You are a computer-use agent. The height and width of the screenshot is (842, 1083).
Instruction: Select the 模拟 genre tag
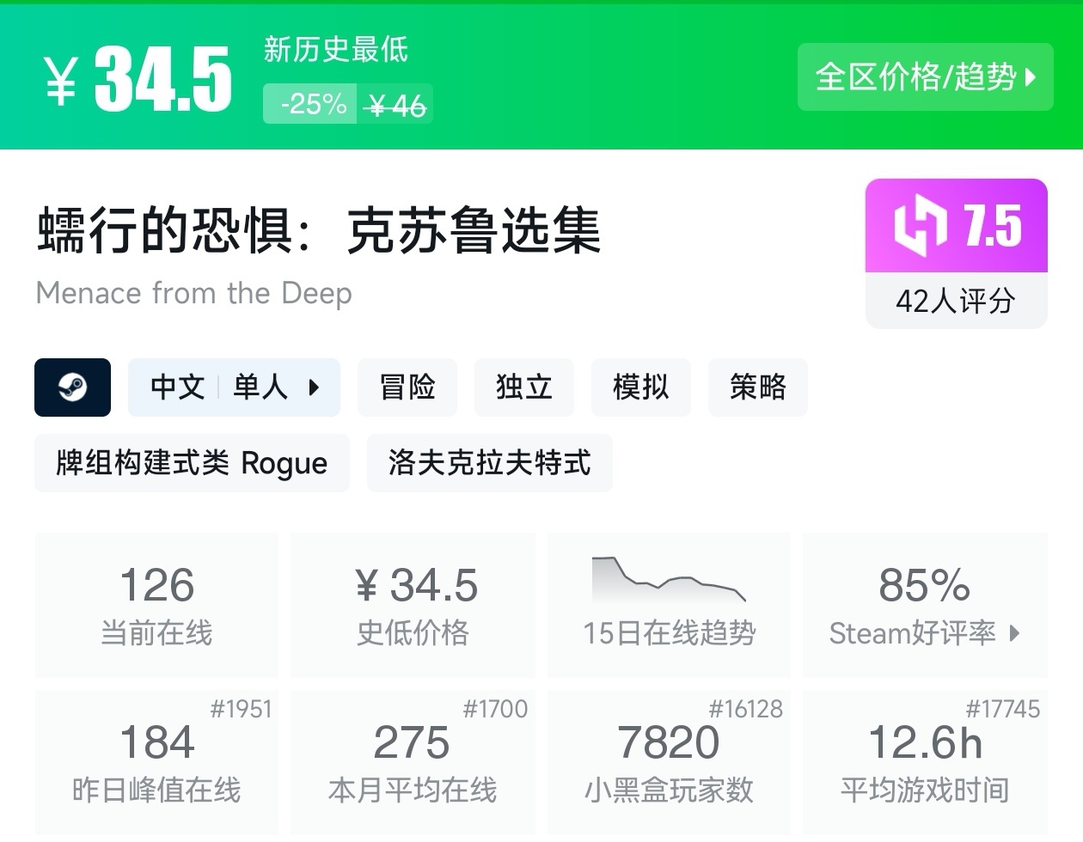click(641, 387)
